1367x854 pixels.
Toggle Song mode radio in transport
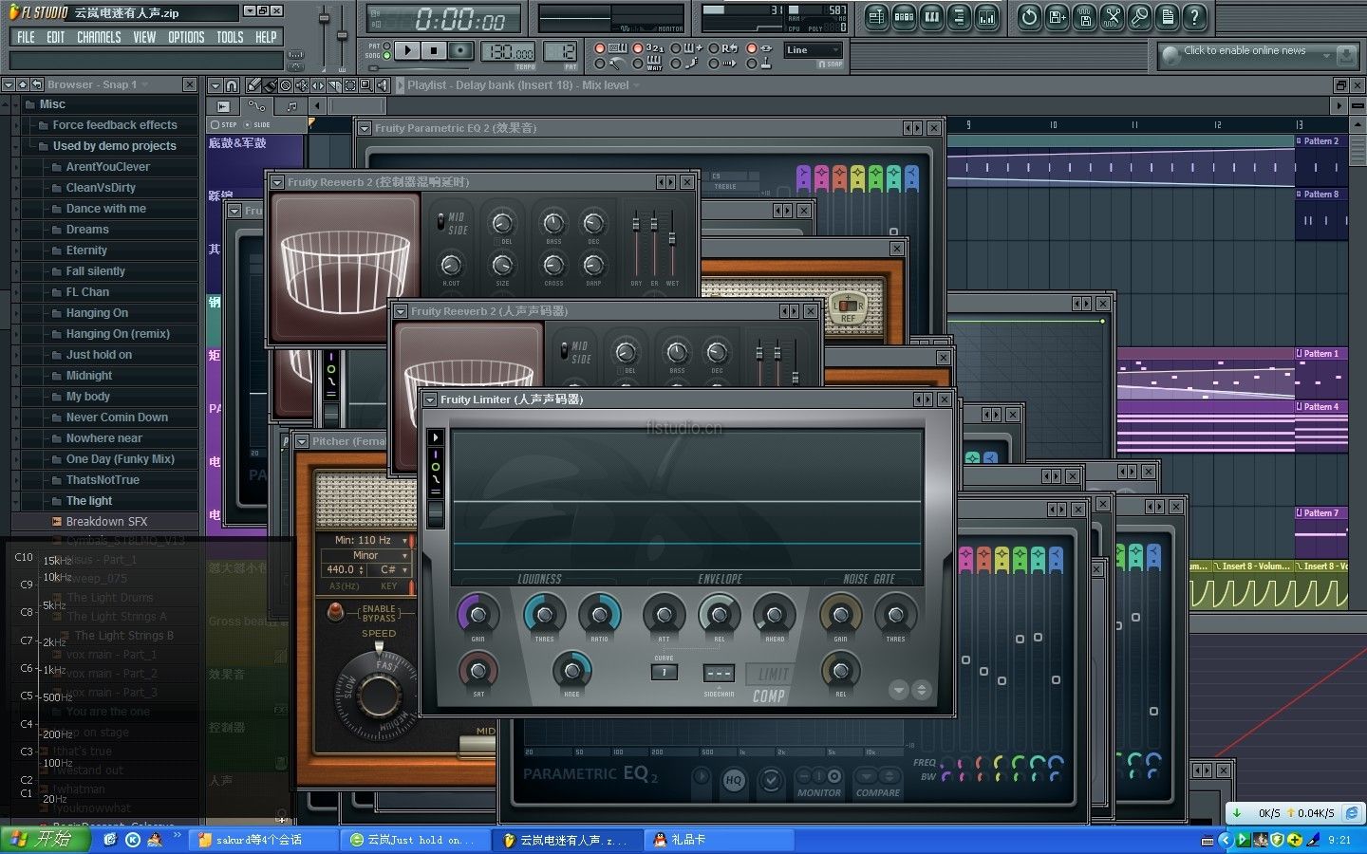(x=386, y=55)
